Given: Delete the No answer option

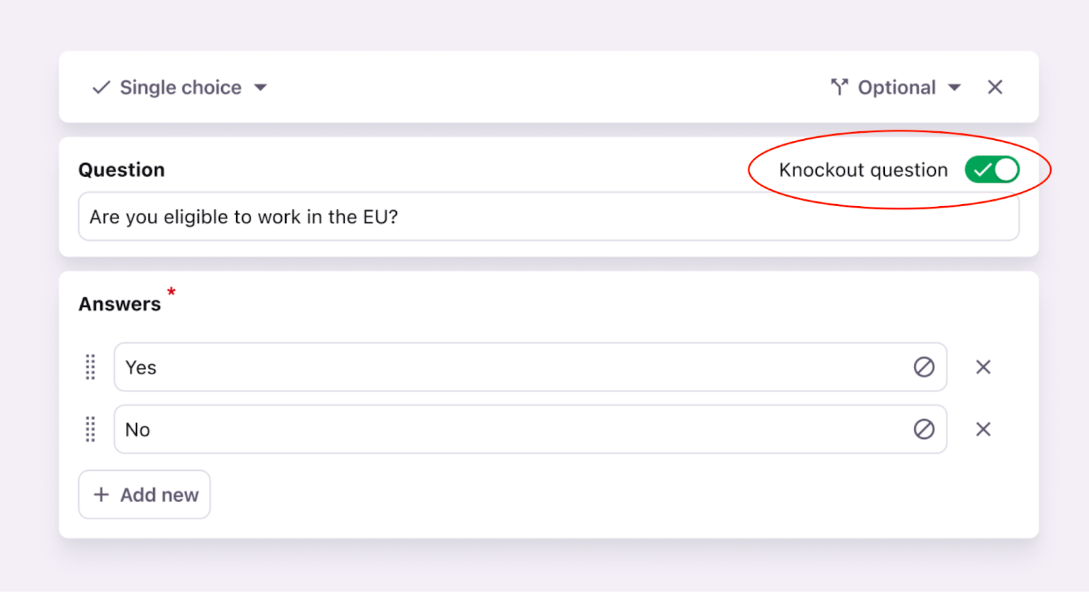Looking at the screenshot, I should (x=983, y=429).
